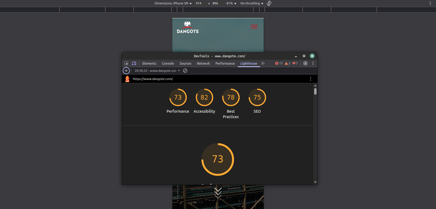
Task: Open DevTools settings gear
Action: pyautogui.click(x=305, y=63)
